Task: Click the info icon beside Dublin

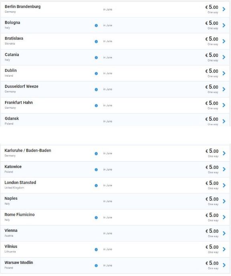Action: click(96, 73)
